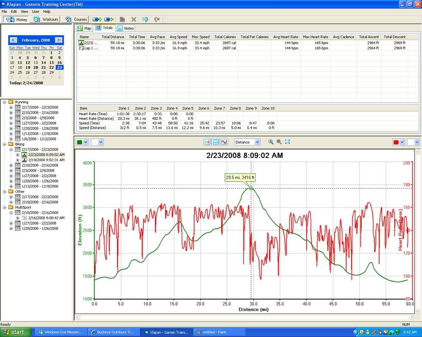This screenshot has width=422, height=337.
Task: Click the calendar icon for Running week 2/17/2008 - 2/23/2008
Action: (x=17, y=107)
